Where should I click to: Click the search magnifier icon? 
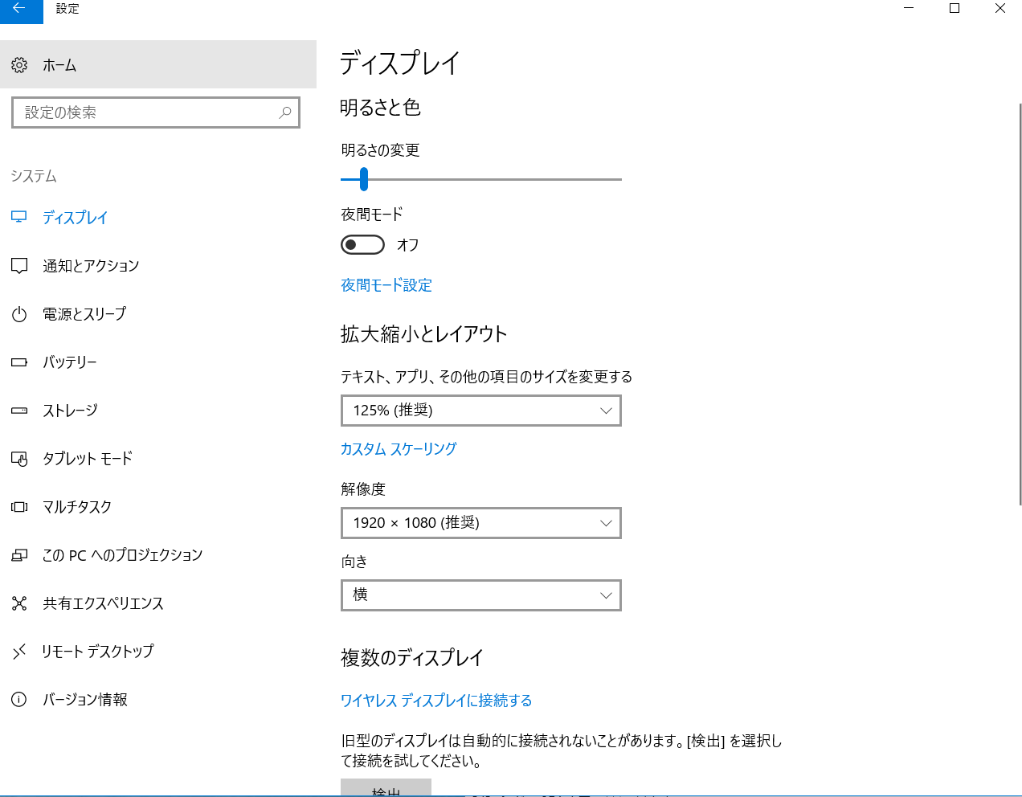[285, 112]
